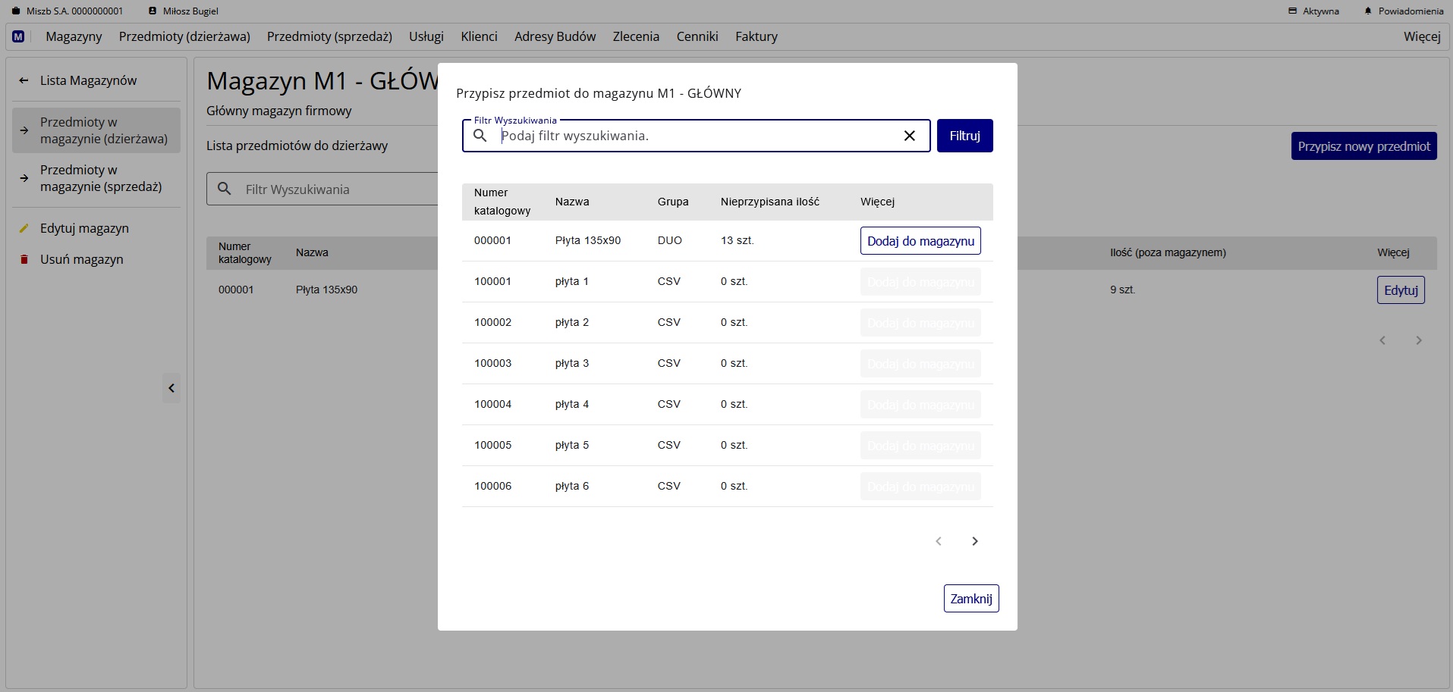Screen dimensions: 1453x692
Task: Open the Więcej menu in top bar
Action: (x=1421, y=36)
